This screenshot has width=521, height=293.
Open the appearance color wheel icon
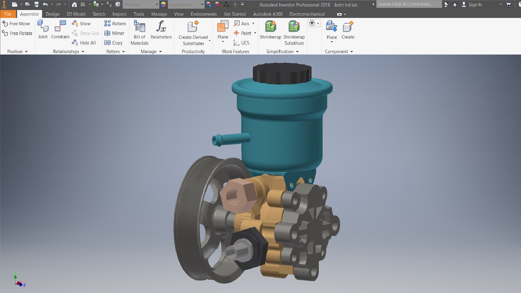[x=163, y=4]
